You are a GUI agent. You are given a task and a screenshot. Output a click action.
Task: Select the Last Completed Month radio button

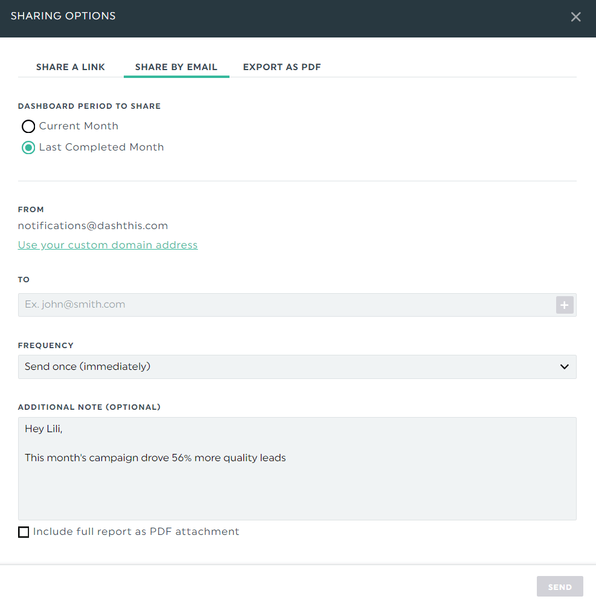point(28,147)
